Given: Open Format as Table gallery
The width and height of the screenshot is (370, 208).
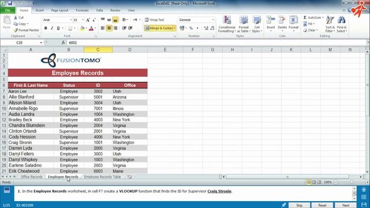Looking at the screenshot, I should 243,24.
